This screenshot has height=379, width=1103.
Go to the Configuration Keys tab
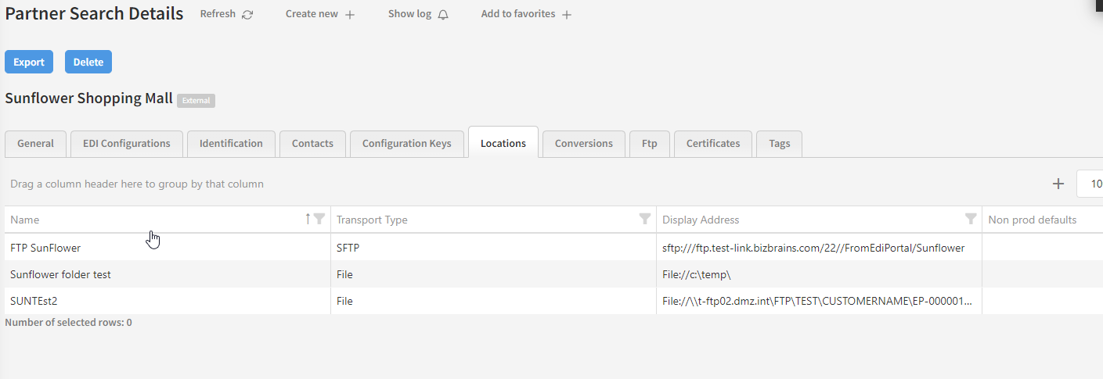pos(406,144)
